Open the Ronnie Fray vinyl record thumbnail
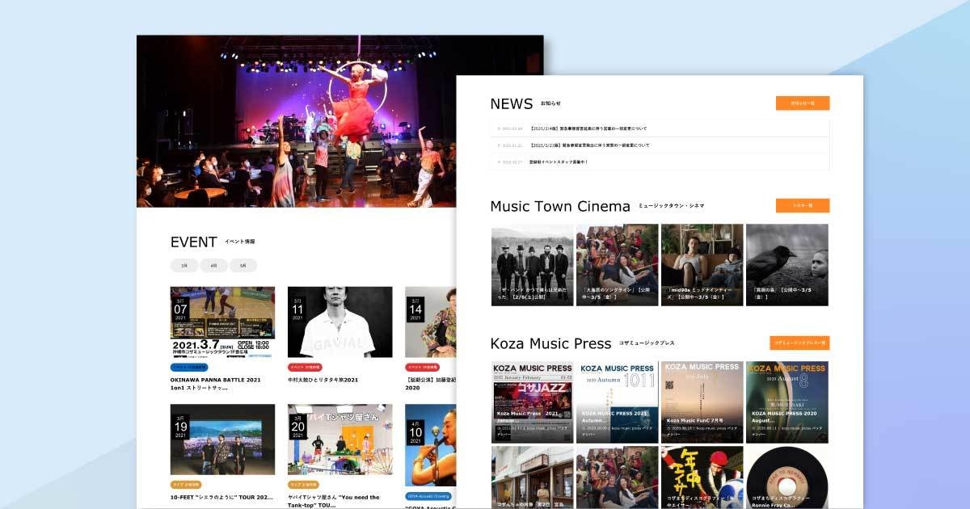 (x=787, y=477)
